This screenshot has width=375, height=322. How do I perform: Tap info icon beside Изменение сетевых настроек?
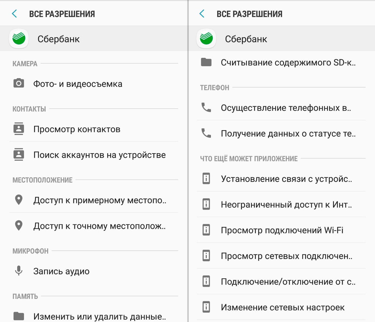click(206, 307)
